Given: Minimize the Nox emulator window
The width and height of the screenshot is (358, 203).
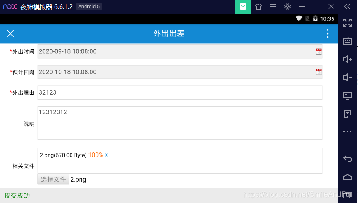Looking at the screenshot, I should click(302, 7).
